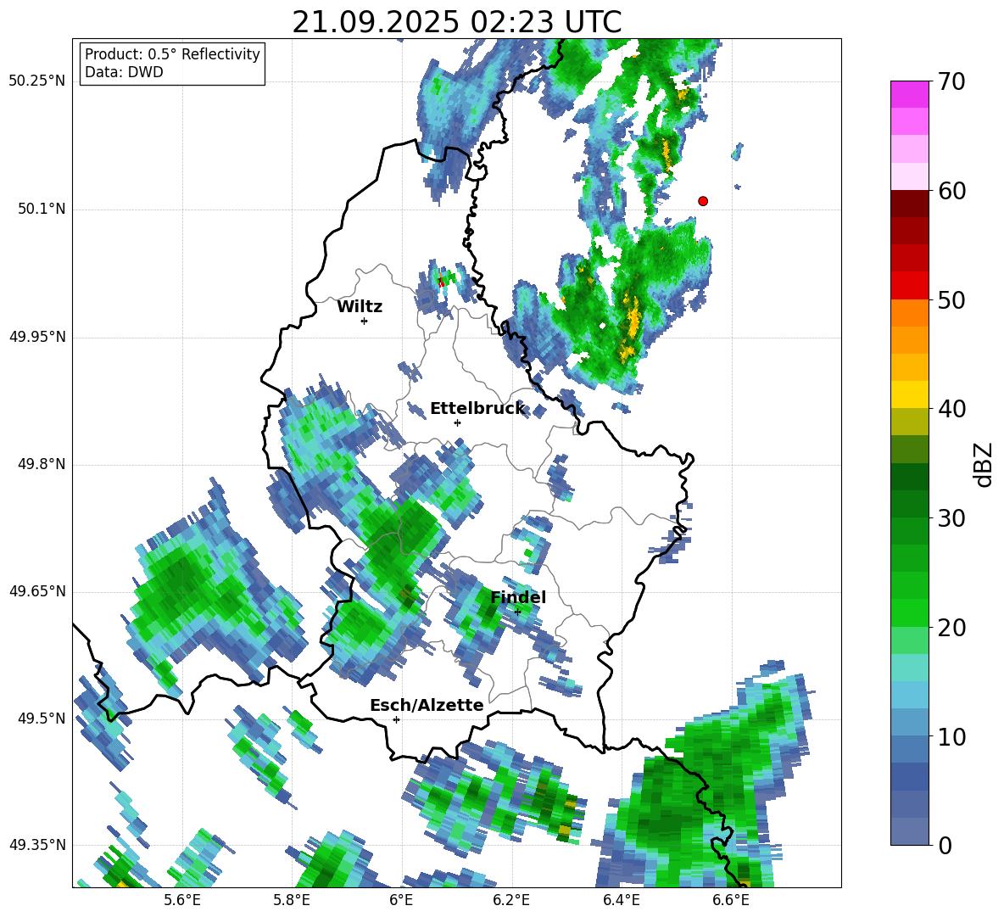Click the 6.6°E longitude label
Image resolution: width=1004 pixels, height=917 pixels.
coord(731,900)
